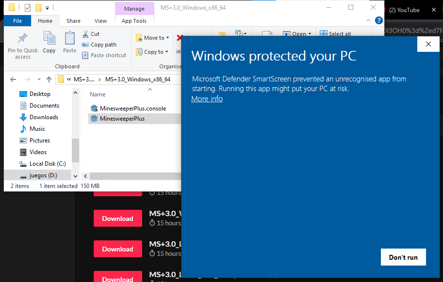Open Explorer help question mark icon
This screenshot has width=443, height=282.
(378, 20)
